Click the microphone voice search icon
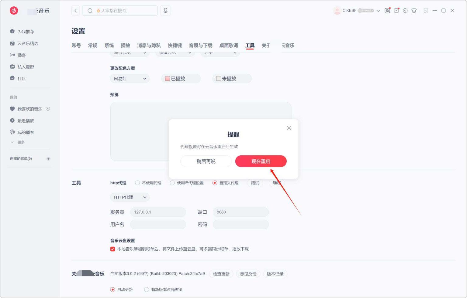The image size is (467, 298). click(x=165, y=11)
